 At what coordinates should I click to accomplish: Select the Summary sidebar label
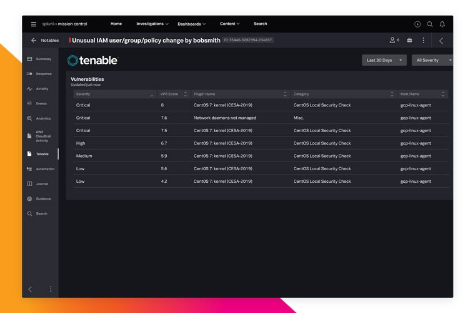point(44,59)
